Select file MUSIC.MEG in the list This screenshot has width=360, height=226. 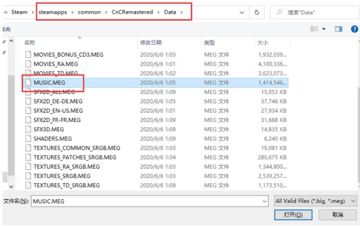(49, 83)
